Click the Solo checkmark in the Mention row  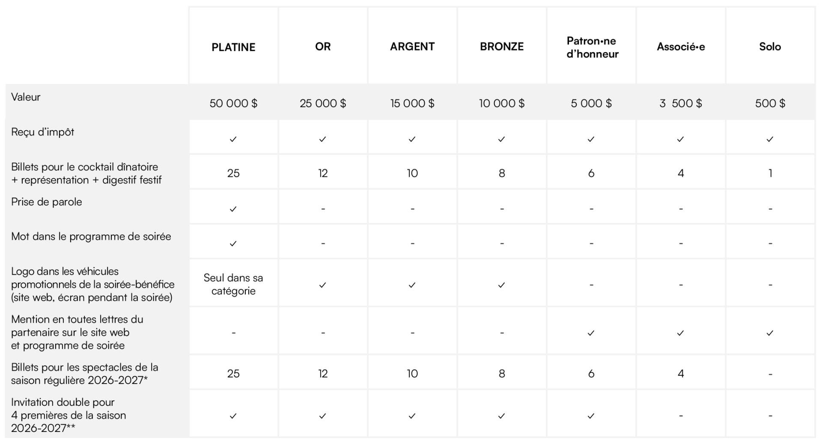(770, 333)
